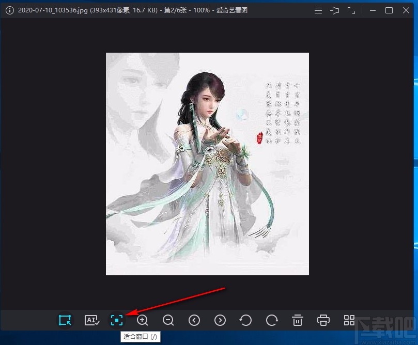Show image file information

(9, 10)
